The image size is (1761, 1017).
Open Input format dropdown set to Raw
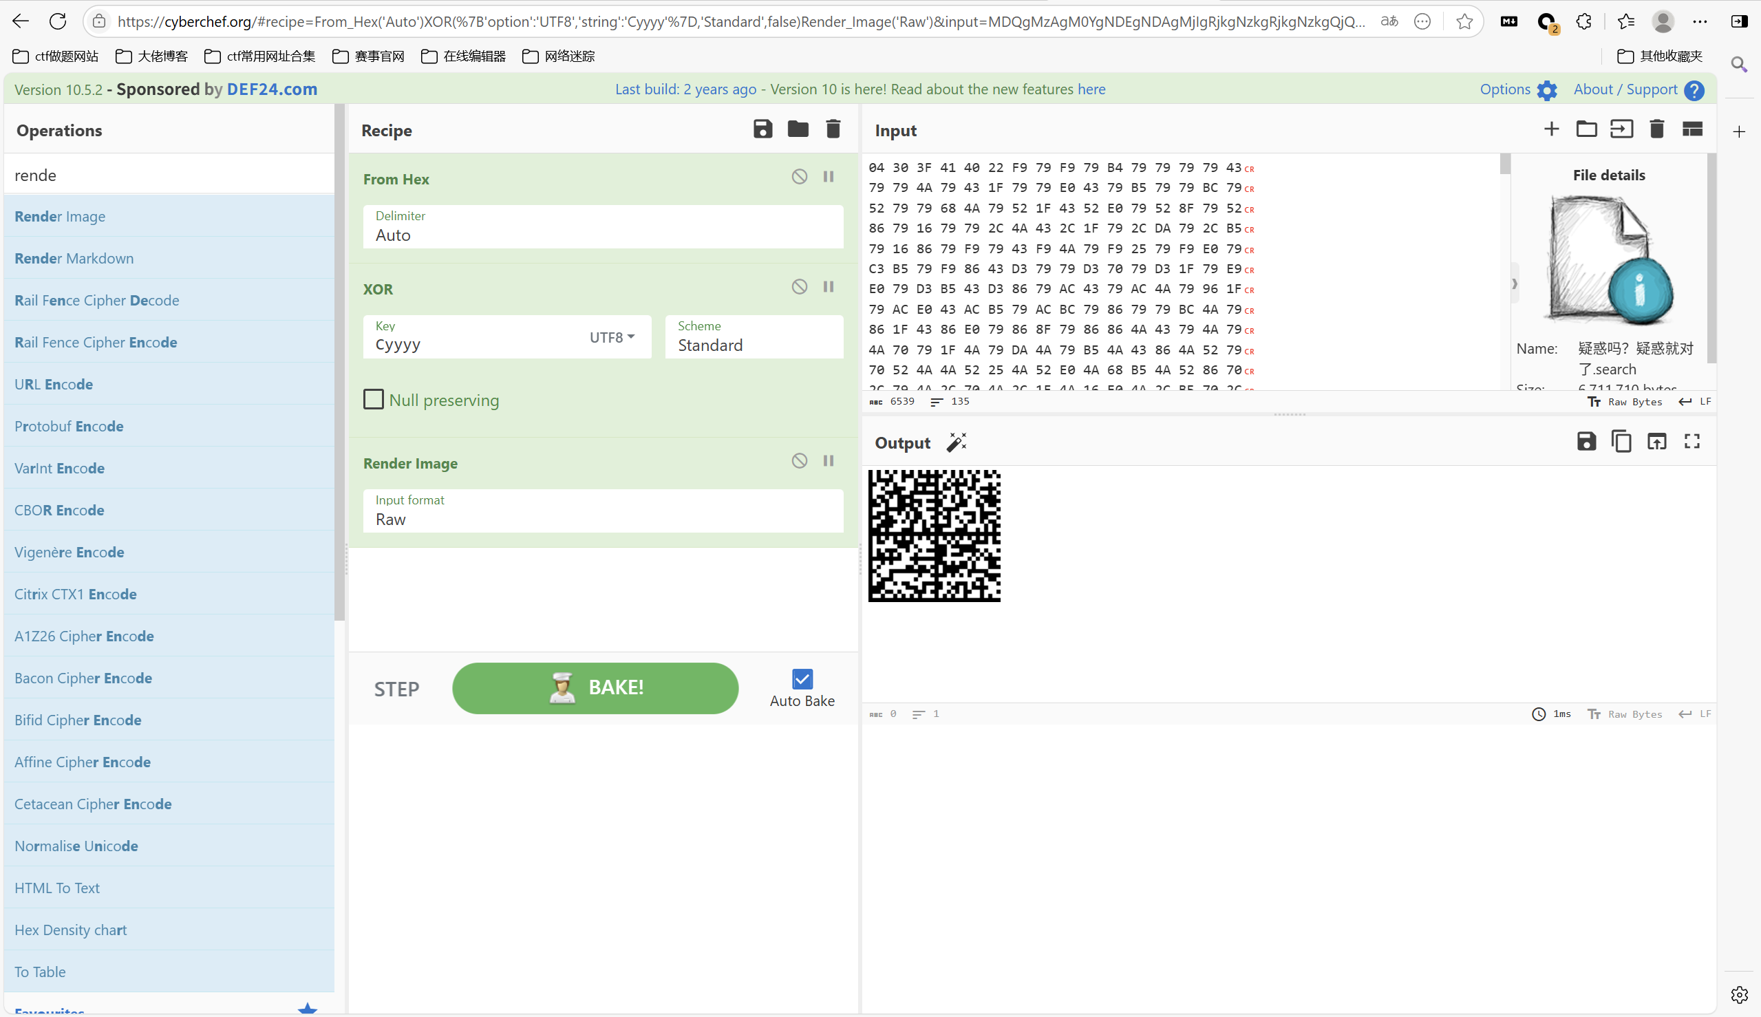click(603, 511)
